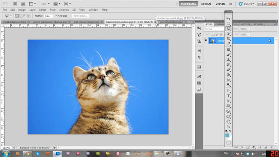Select the Custom Shape tool
Screen dimensions: 279x157
coord(228,106)
